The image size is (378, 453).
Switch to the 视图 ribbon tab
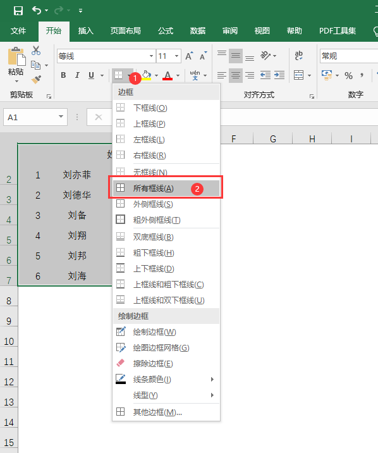262,30
